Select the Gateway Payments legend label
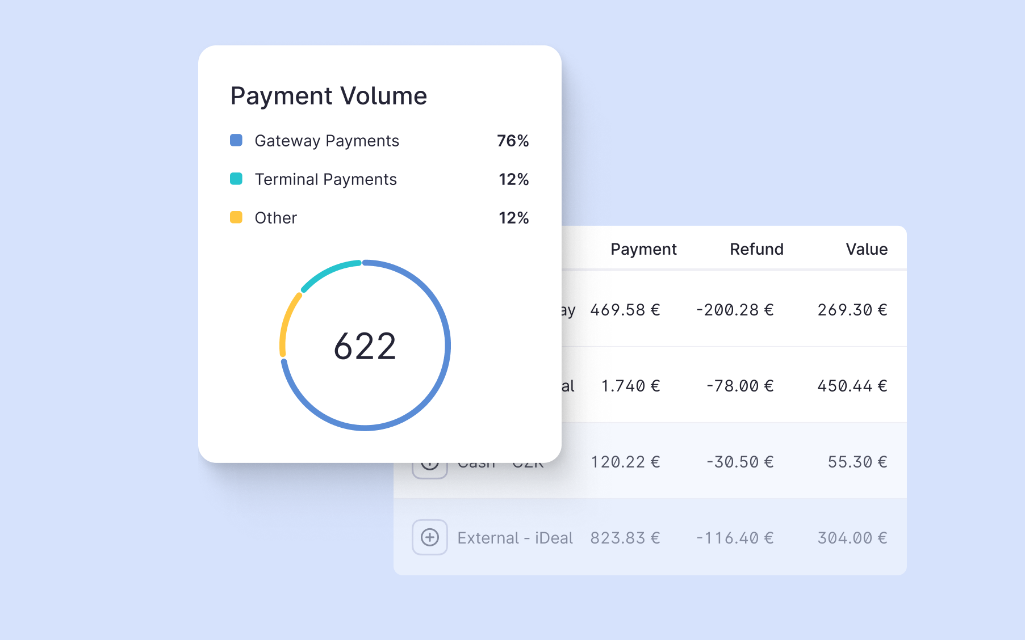The width and height of the screenshot is (1025, 640). click(x=327, y=141)
